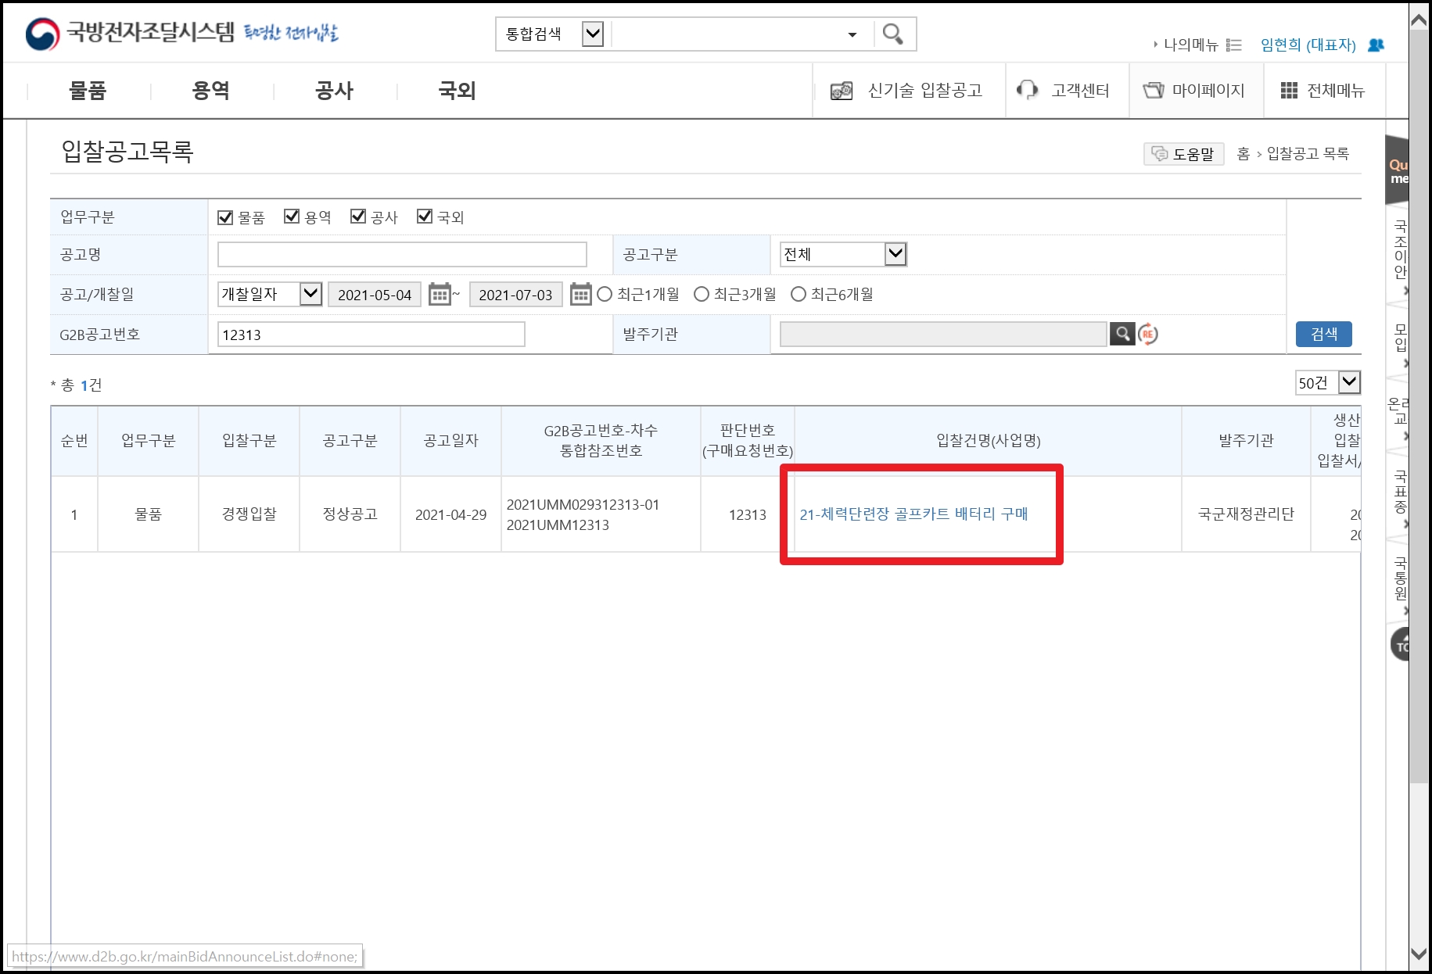Click the 신기술 입찰공고 link
Screen dimensions: 1432x974
(925, 91)
